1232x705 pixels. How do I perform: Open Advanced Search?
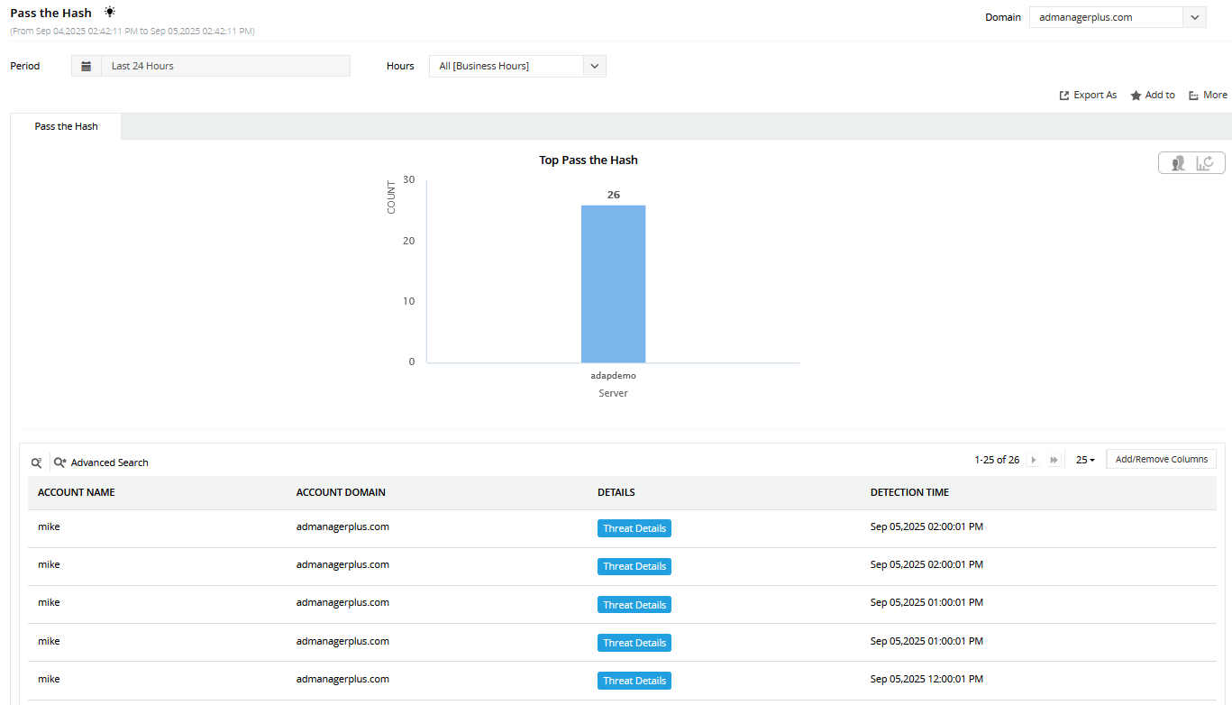(x=101, y=462)
